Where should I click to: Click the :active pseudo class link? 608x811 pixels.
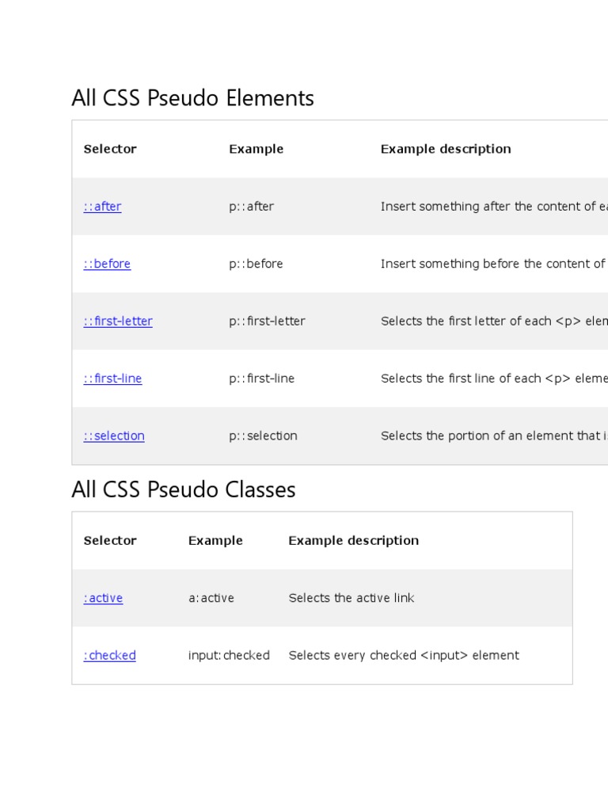(103, 598)
